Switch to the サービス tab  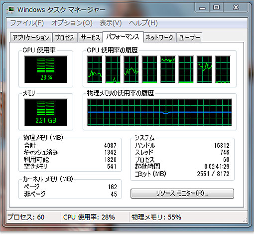(91, 37)
